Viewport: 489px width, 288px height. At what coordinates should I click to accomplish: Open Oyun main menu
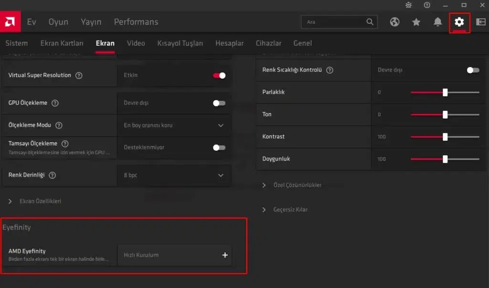pyautogui.click(x=58, y=22)
